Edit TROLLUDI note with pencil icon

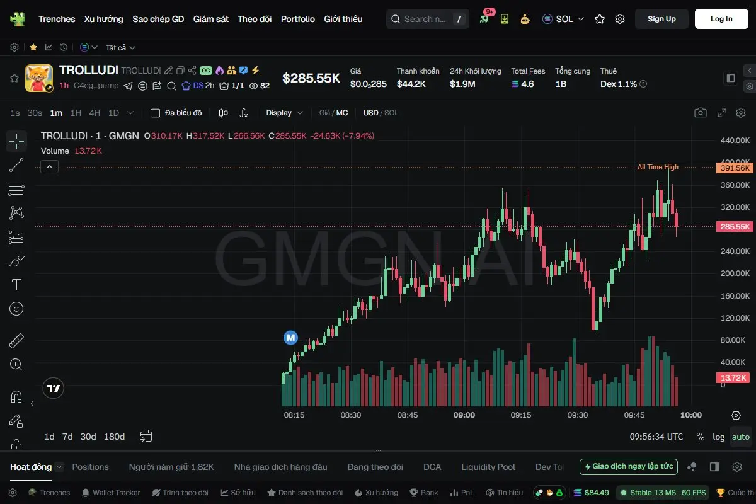click(169, 71)
